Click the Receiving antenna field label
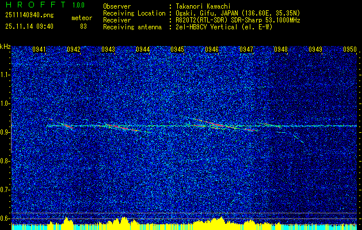 click(x=132, y=27)
